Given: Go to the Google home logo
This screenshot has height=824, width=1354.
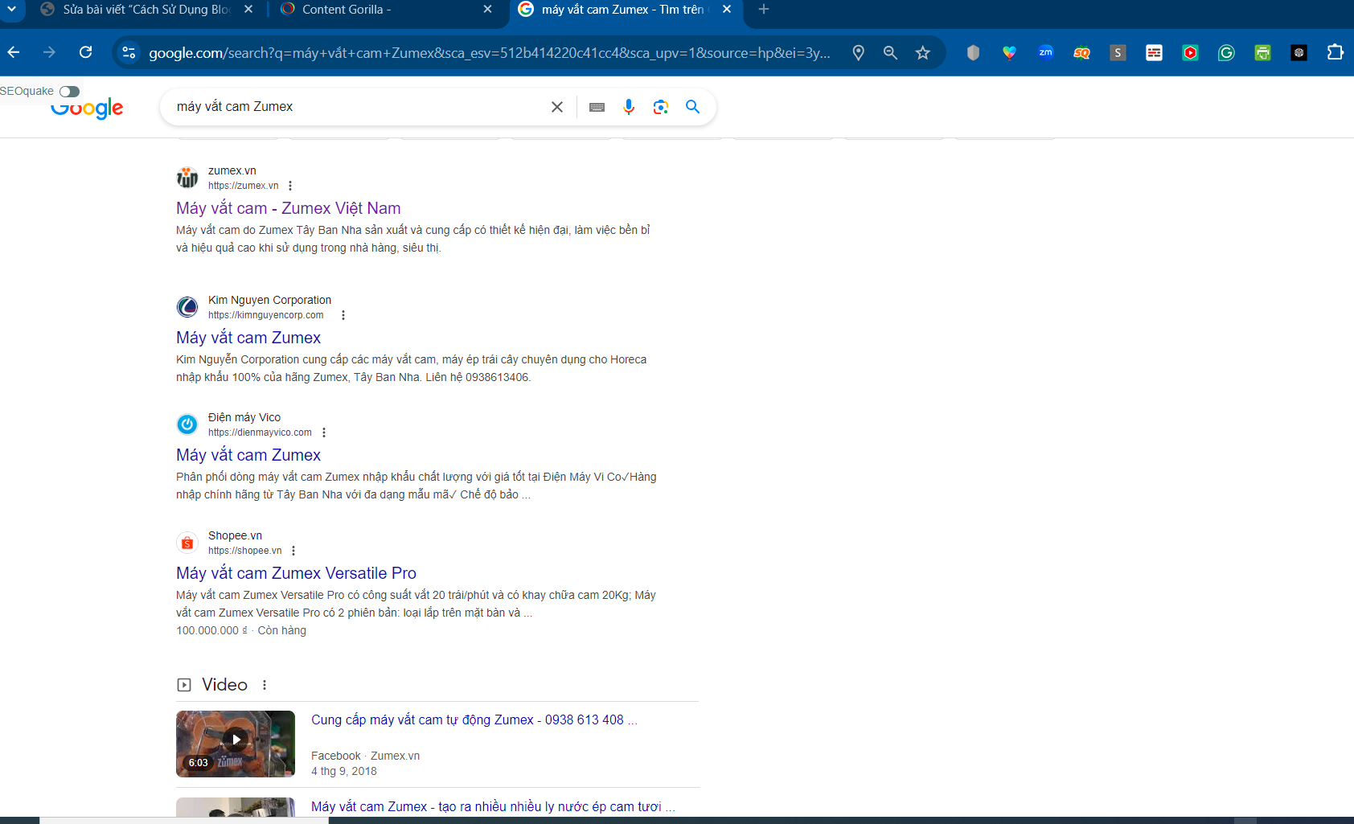Looking at the screenshot, I should coord(87,109).
